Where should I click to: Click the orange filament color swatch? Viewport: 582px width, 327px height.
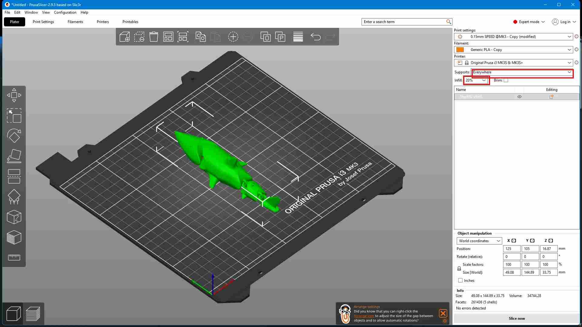pos(460,50)
